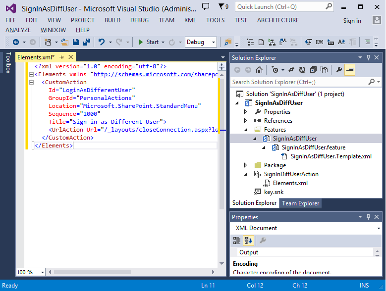This screenshot has height=291, width=386.
Task: Click the split editor handle above scrollbar
Action: click(222, 66)
